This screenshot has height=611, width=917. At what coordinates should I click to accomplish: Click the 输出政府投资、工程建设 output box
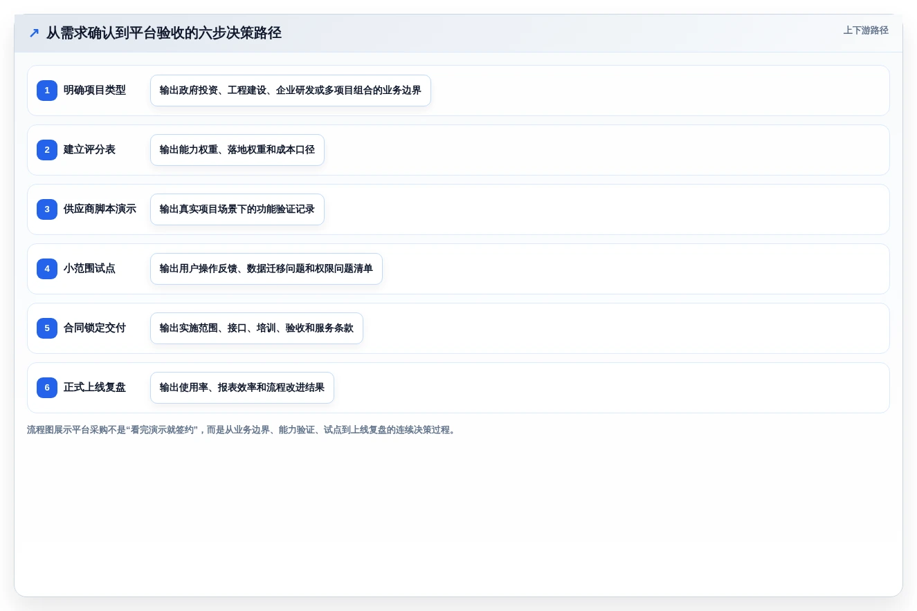coord(291,91)
